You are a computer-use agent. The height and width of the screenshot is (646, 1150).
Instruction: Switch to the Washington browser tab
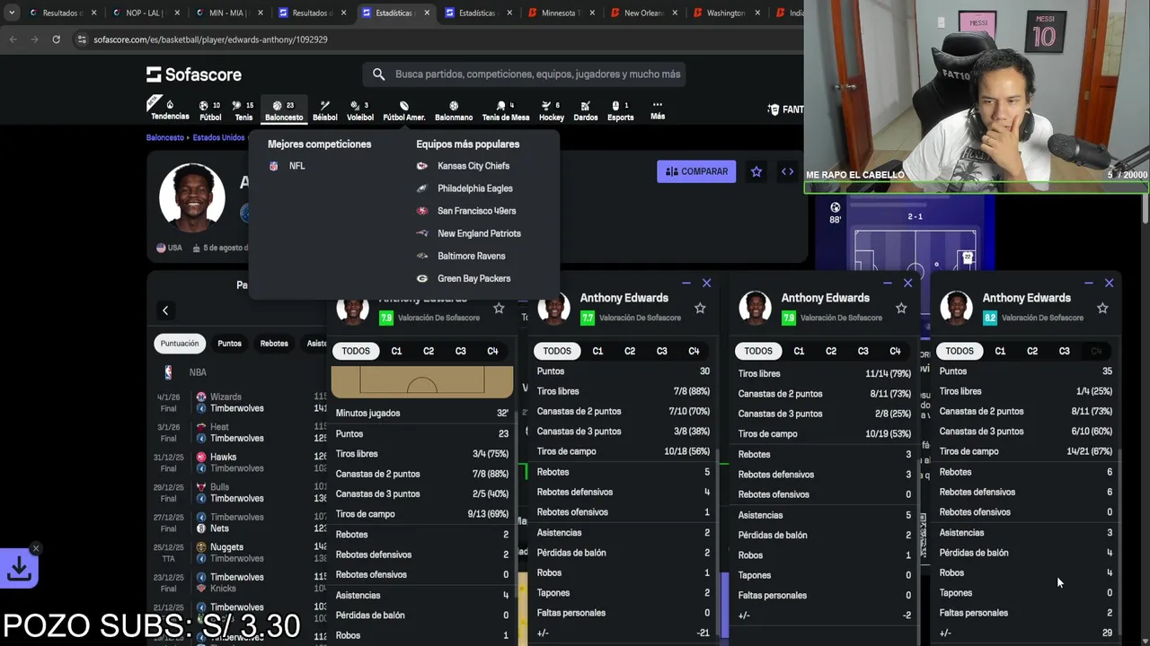pyautogui.click(x=726, y=13)
